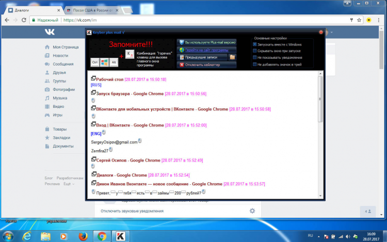The image size is (387, 242).
Task: Open Перейти на сайт программы link
Action: [206, 50]
